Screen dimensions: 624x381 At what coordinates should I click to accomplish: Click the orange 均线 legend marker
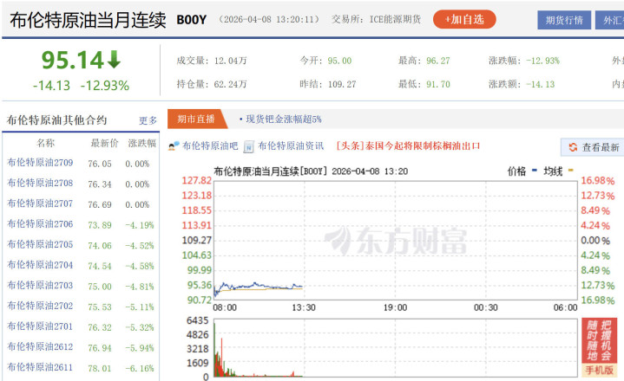(x=570, y=171)
